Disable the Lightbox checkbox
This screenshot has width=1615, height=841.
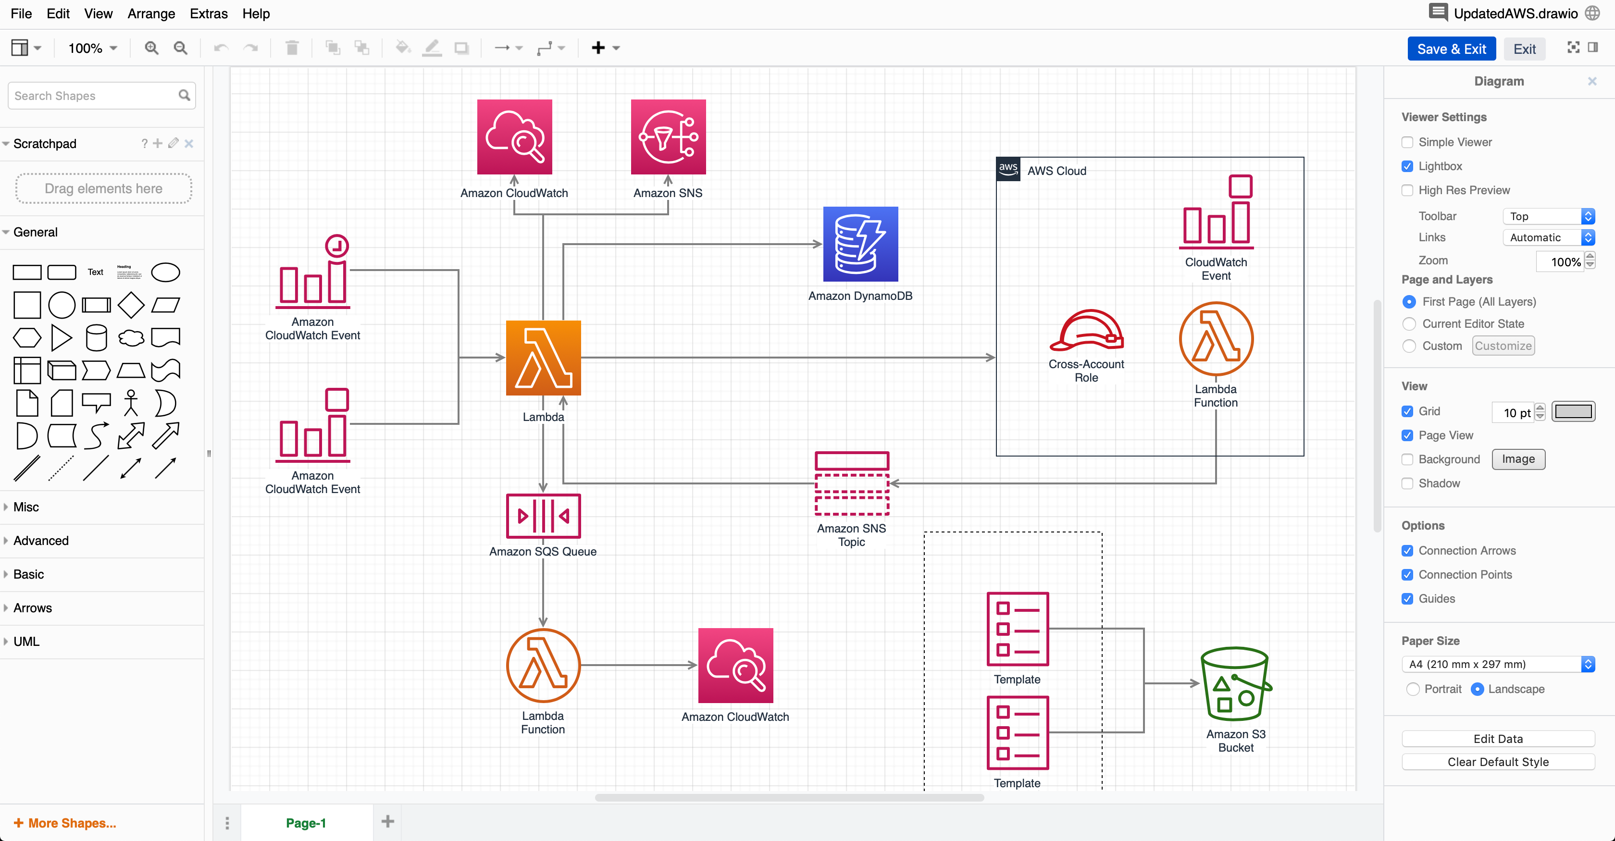click(x=1407, y=166)
